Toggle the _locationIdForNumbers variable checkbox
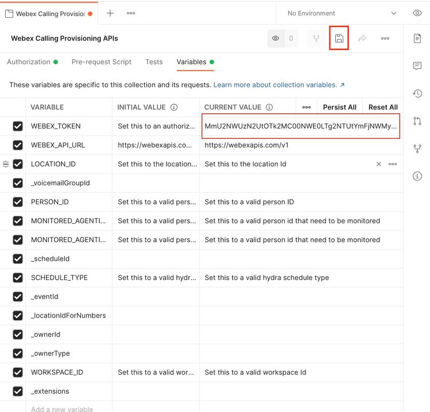The width and height of the screenshot is (430, 412). tap(18, 316)
